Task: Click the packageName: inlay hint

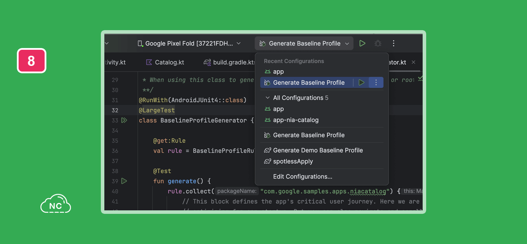Action: (x=237, y=191)
